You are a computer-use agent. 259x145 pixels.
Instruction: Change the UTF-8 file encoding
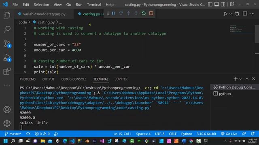coord(160,134)
